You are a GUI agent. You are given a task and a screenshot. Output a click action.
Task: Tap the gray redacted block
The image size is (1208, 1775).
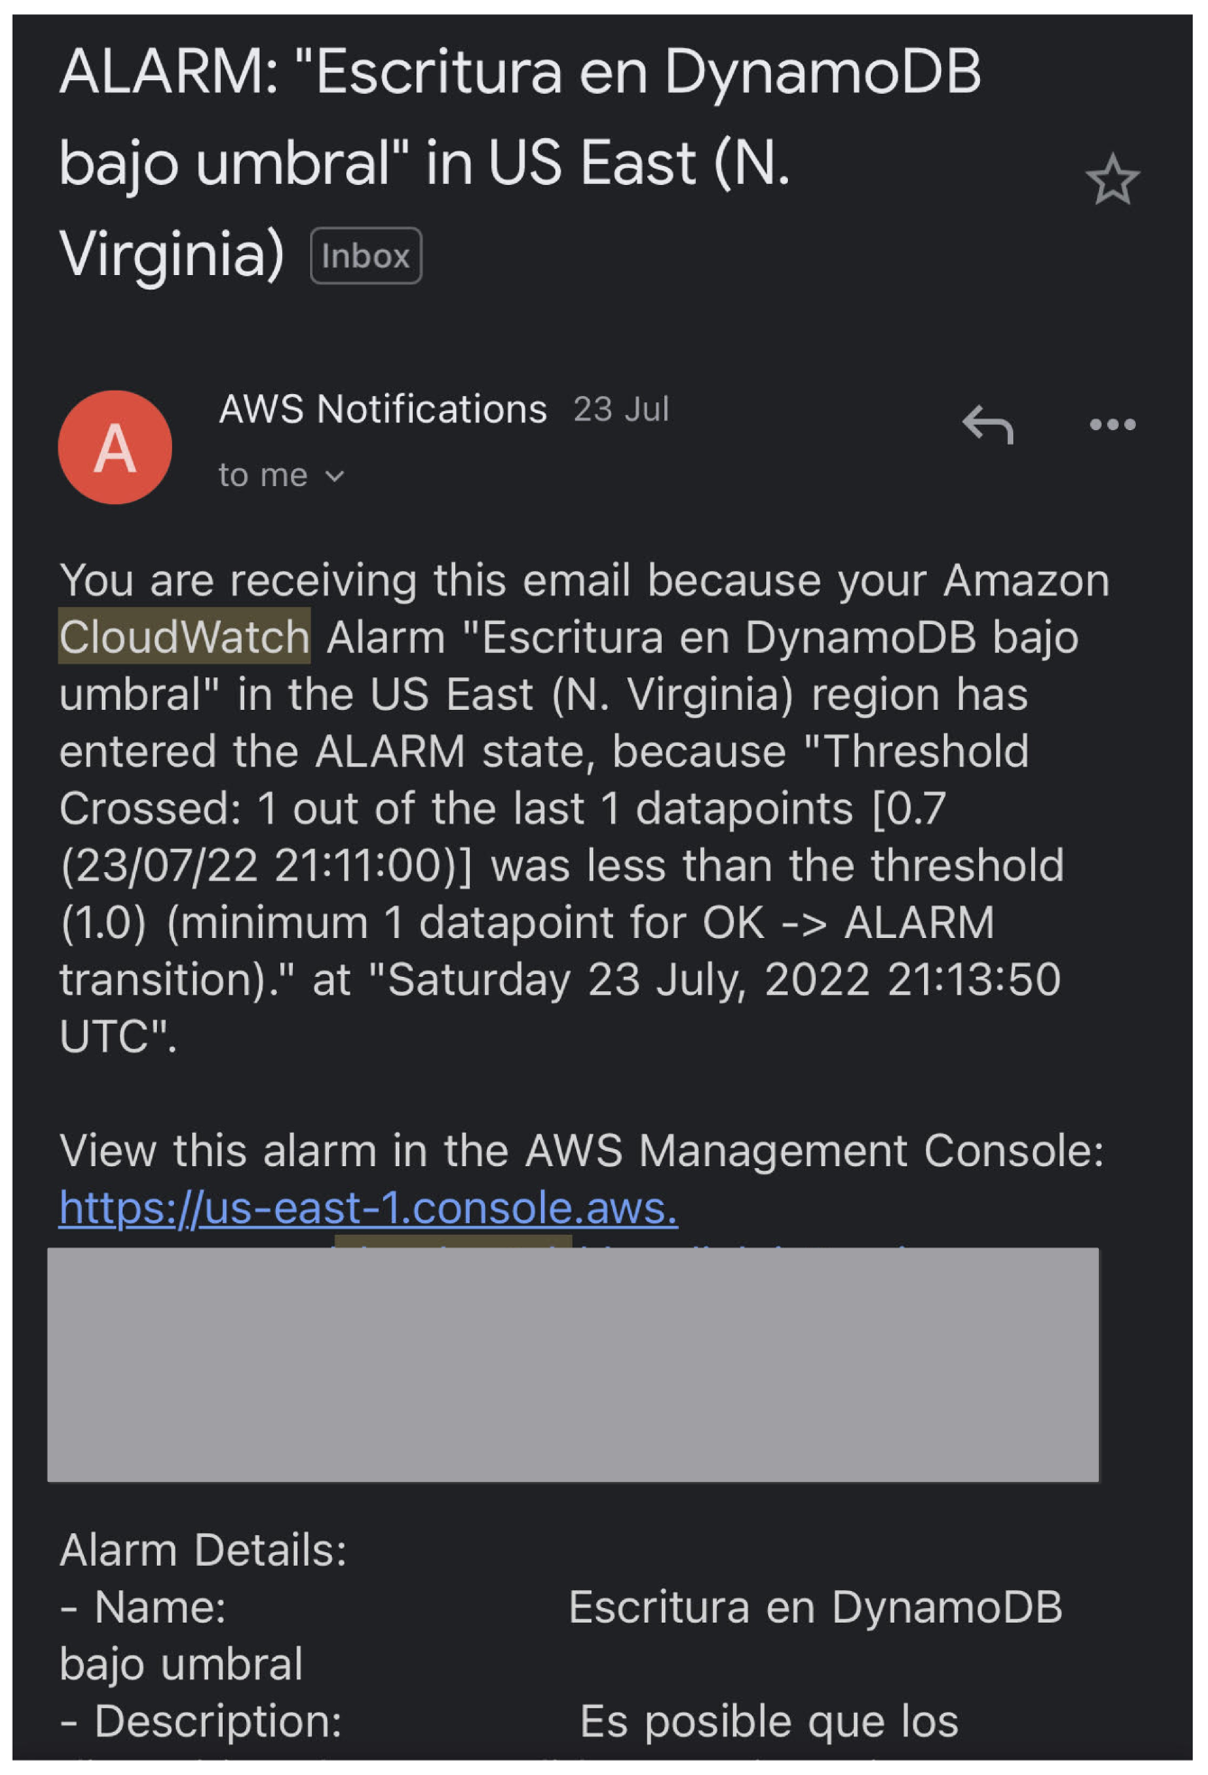pyautogui.click(x=573, y=1364)
